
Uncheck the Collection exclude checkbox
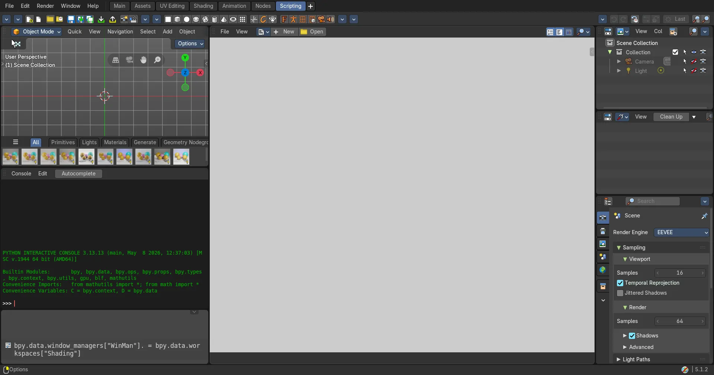[675, 52]
